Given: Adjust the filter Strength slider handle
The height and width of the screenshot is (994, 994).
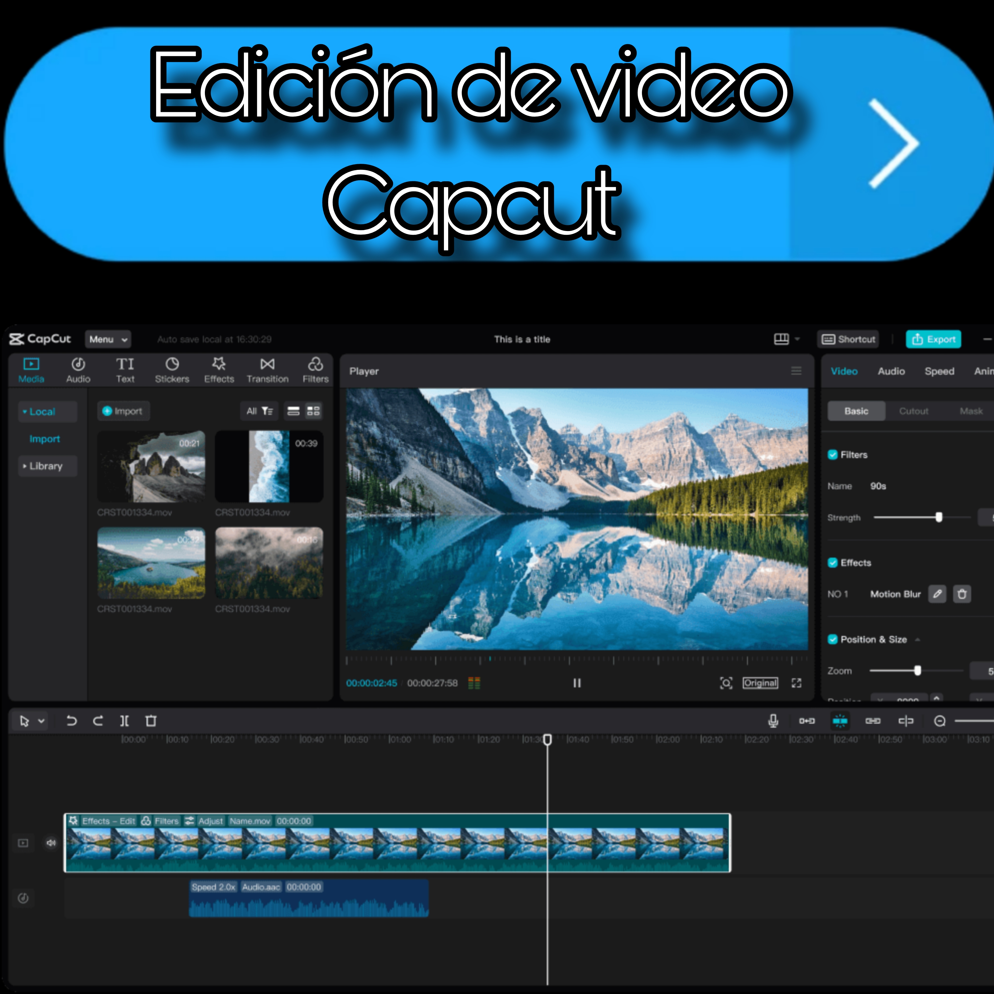Looking at the screenshot, I should point(939,517).
